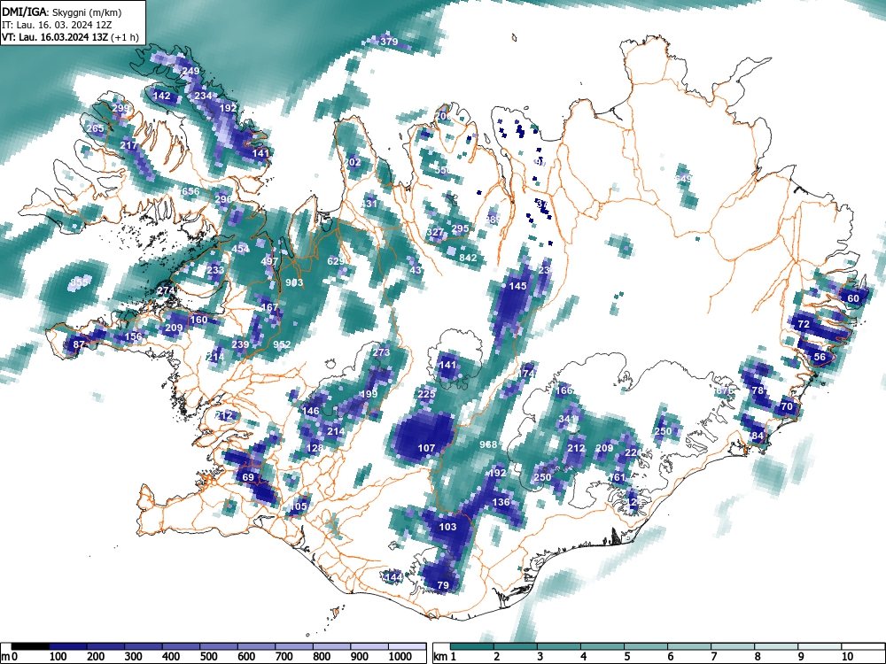Click the 79 value near south coast
The height and width of the screenshot is (664, 886).
pos(443,585)
